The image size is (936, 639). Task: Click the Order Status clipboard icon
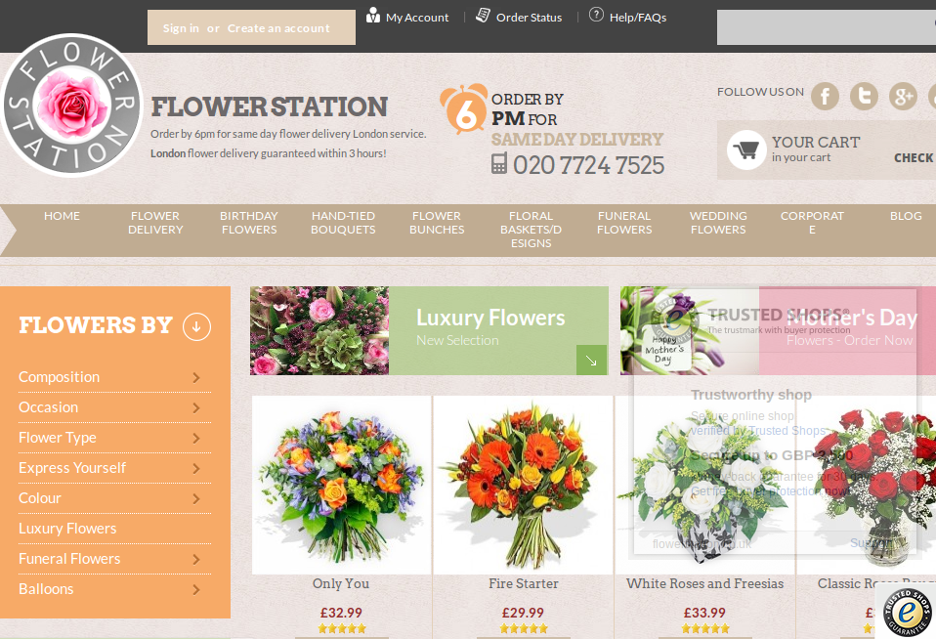pyautogui.click(x=483, y=15)
